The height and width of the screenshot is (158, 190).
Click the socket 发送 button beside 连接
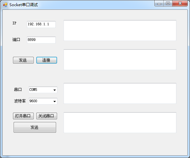pos(23,60)
